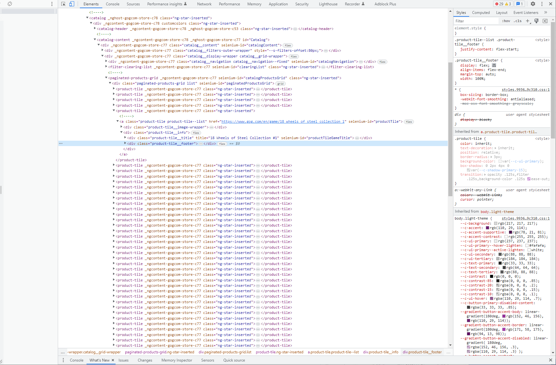Focus the Styles Filter input field
The width and height of the screenshot is (556, 365).
tap(476, 21)
